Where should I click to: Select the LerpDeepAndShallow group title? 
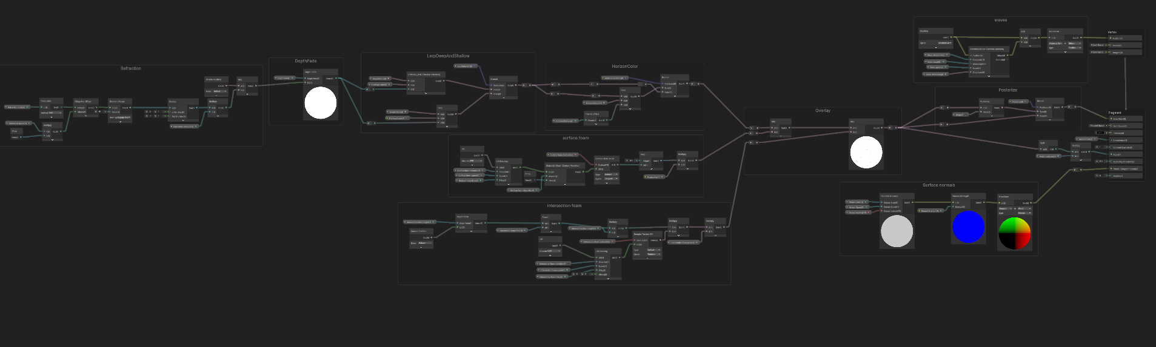pyautogui.click(x=448, y=56)
